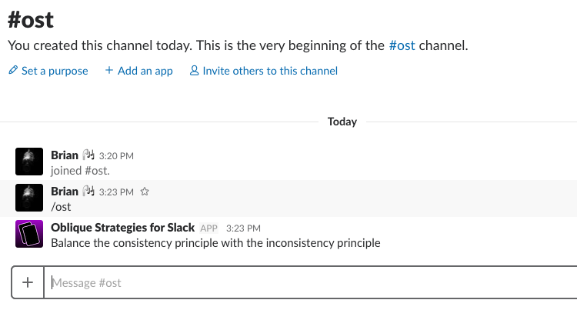577x310 pixels.
Task: Click the plus icon beside Add an app
Action: click(109, 71)
